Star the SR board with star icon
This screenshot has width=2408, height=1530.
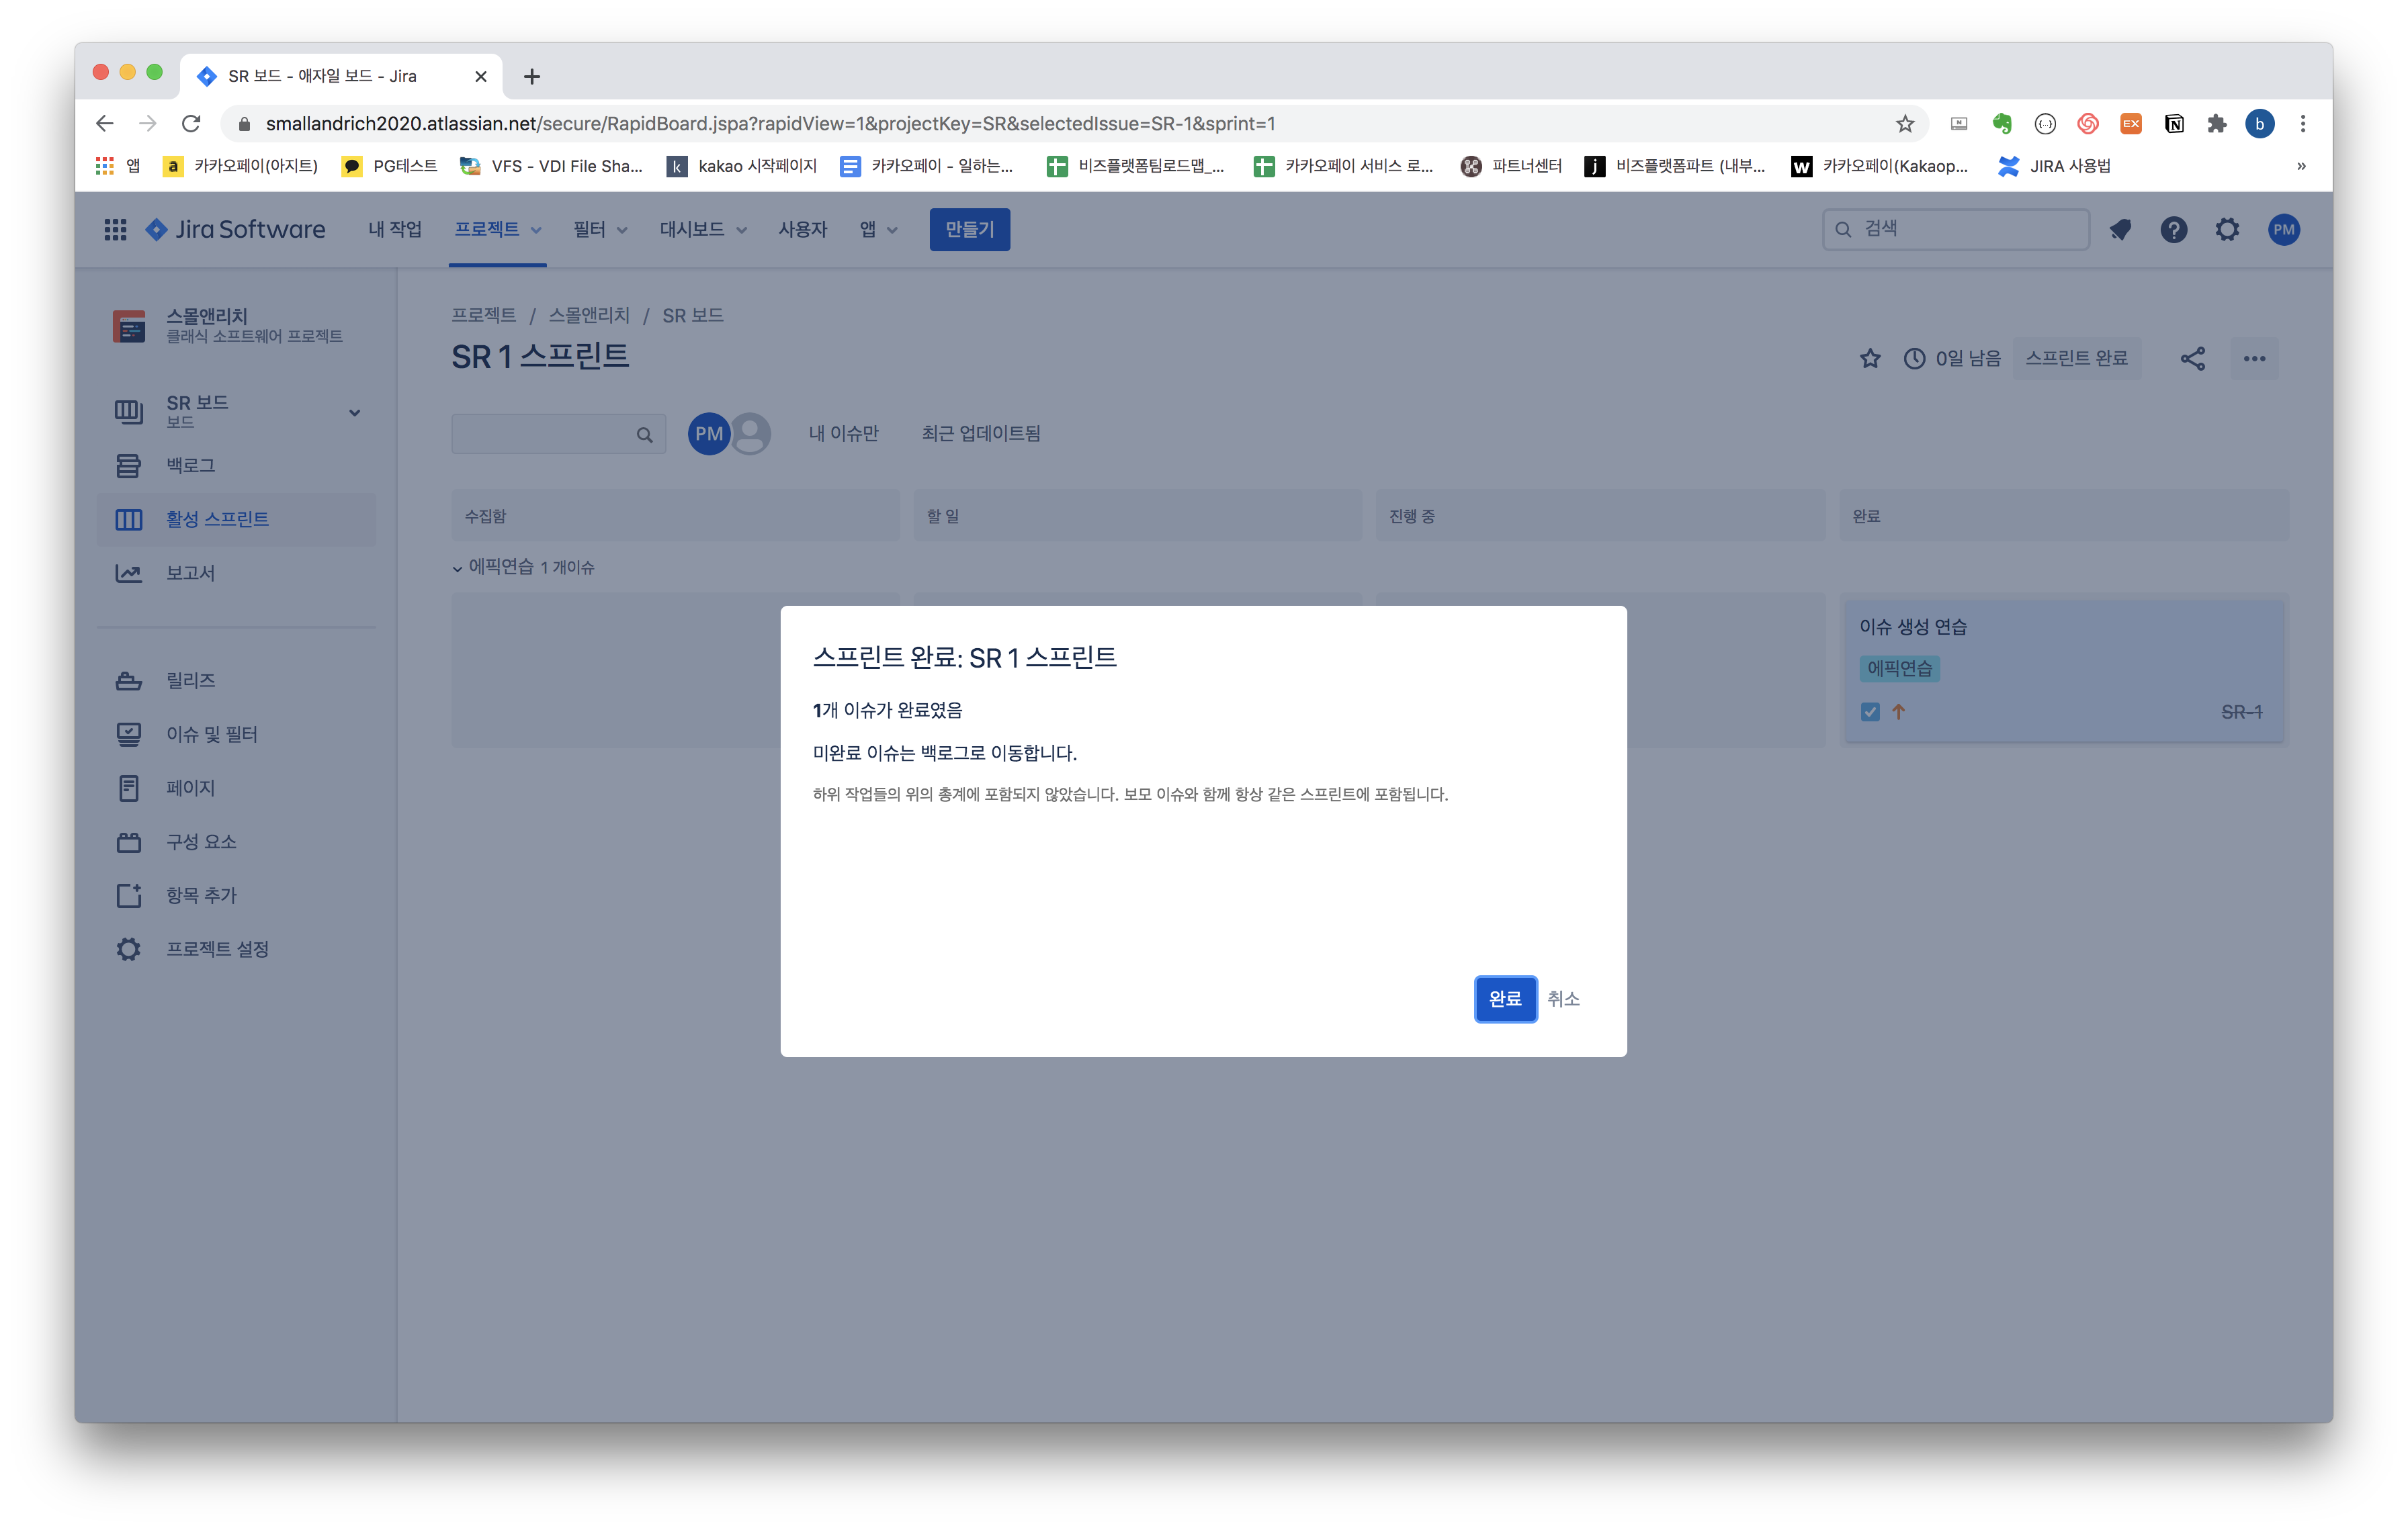click(1869, 359)
